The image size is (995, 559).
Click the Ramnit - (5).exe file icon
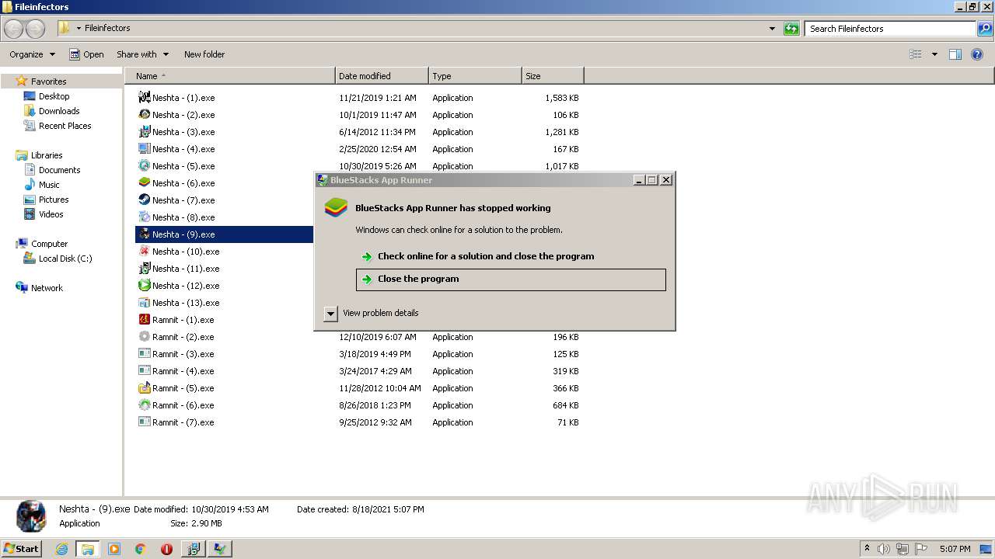[x=144, y=388]
